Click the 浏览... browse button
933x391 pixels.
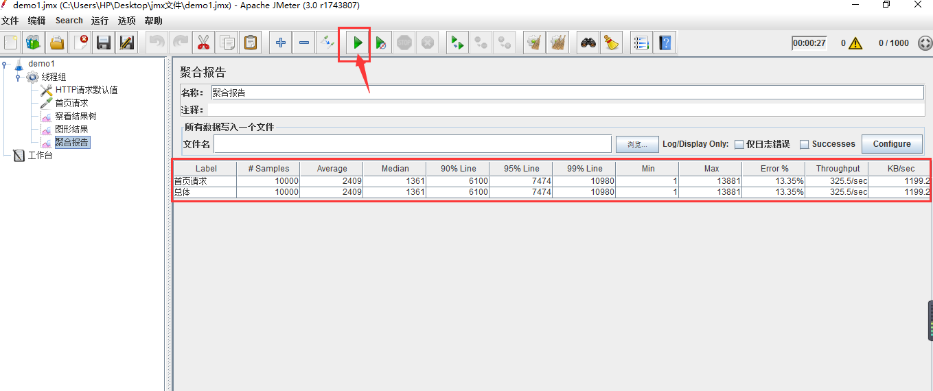tap(637, 144)
